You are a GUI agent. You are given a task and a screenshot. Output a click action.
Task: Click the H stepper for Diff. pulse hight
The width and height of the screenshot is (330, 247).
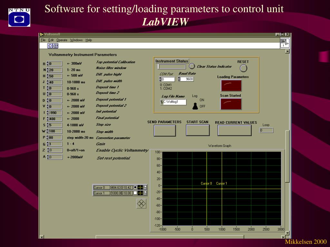pyautogui.click(x=47, y=76)
